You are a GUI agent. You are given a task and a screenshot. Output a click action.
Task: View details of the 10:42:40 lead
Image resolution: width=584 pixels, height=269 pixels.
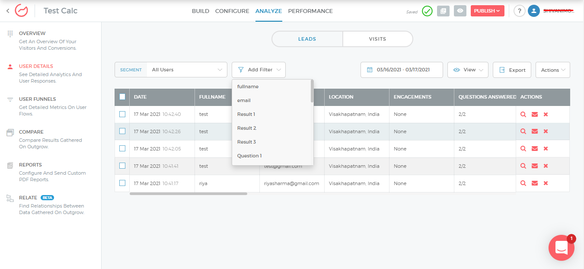[x=523, y=114]
